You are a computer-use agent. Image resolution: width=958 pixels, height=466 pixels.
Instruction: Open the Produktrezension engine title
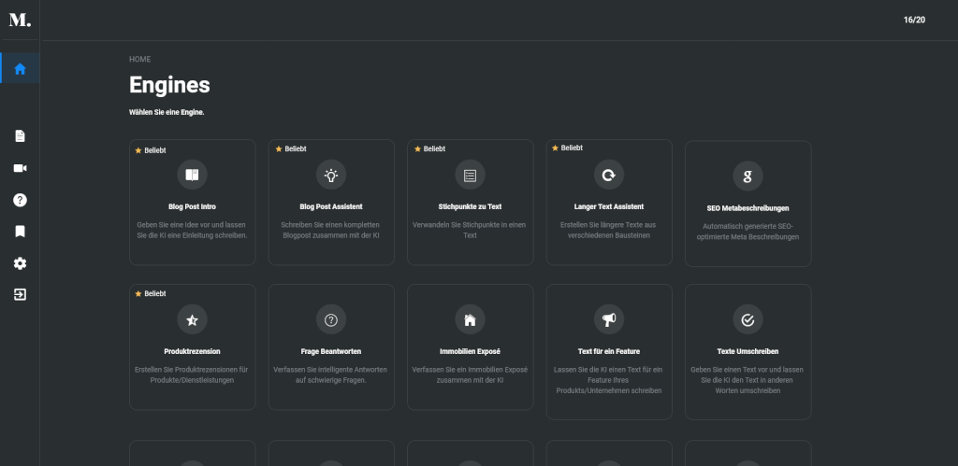[x=193, y=351]
